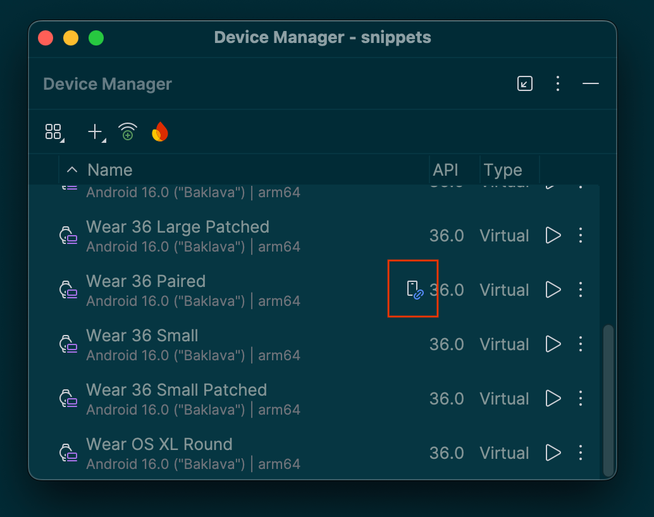Screen dimensions: 654x517
Task: Launch Wear 36 Large Patched with its play button
Action: (552, 235)
